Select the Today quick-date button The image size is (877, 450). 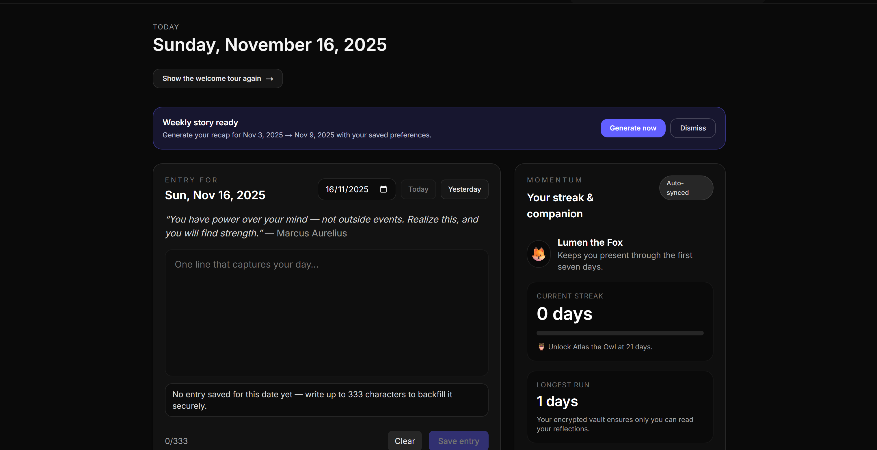tap(418, 189)
